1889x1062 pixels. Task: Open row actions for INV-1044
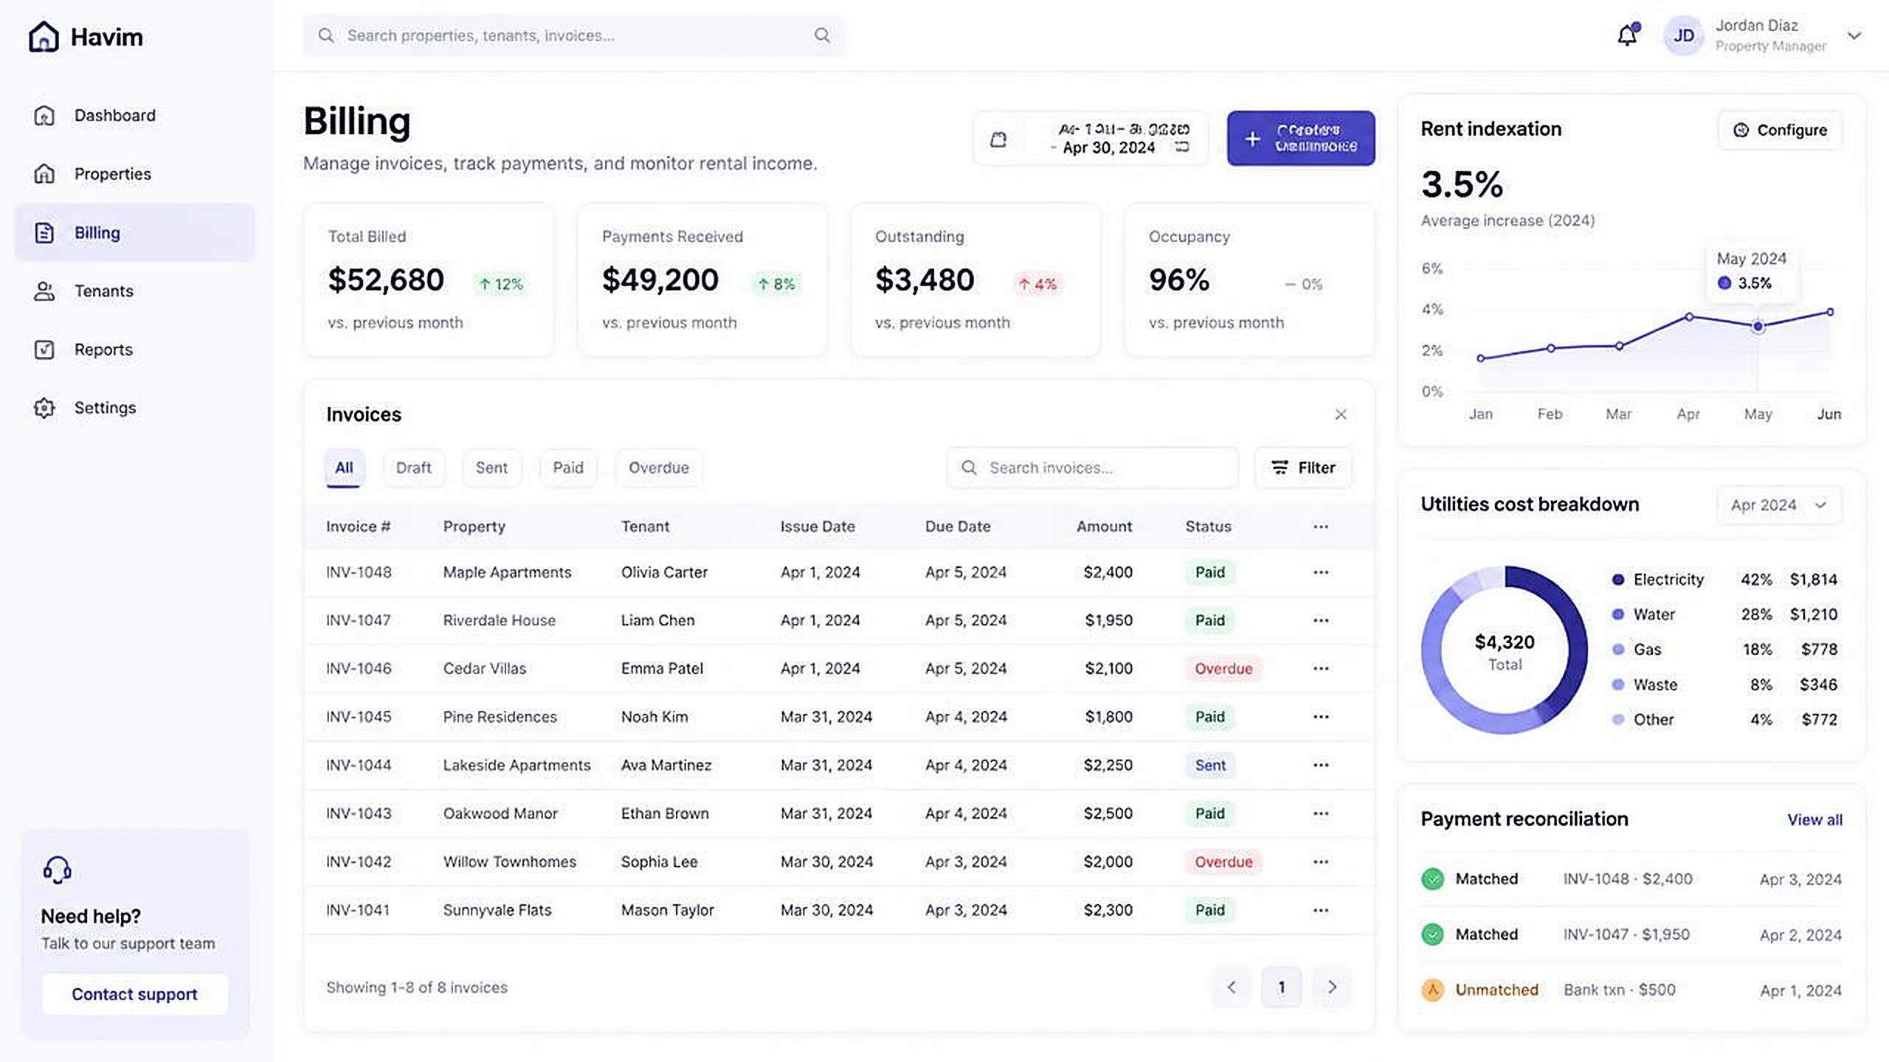pyautogui.click(x=1321, y=765)
